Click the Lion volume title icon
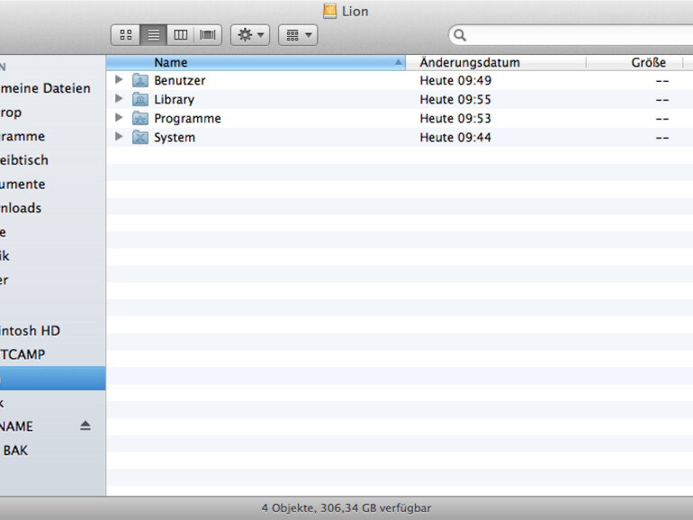This screenshot has height=520, width=693. pos(329,11)
